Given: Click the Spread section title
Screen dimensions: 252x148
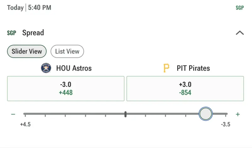Looking at the screenshot, I should point(33,33).
